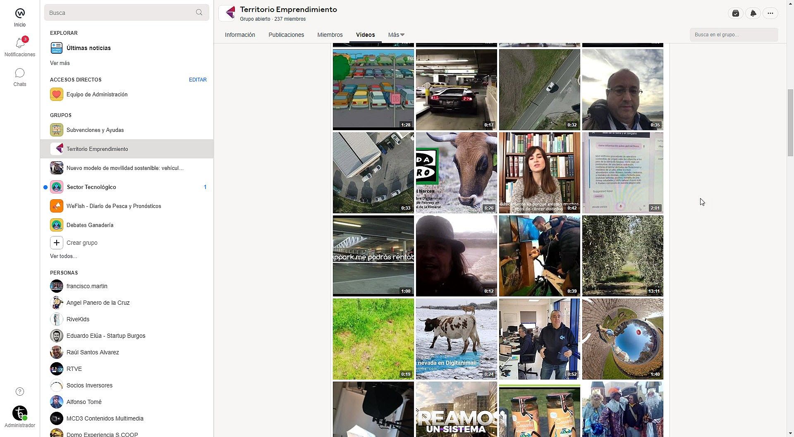Viewport: 794px width, 437px height.
Task: Switch to the Miembros tab
Action: (x=330, y=35)
